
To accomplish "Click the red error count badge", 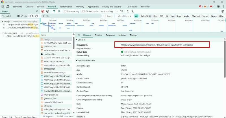I will click(201, 6).
